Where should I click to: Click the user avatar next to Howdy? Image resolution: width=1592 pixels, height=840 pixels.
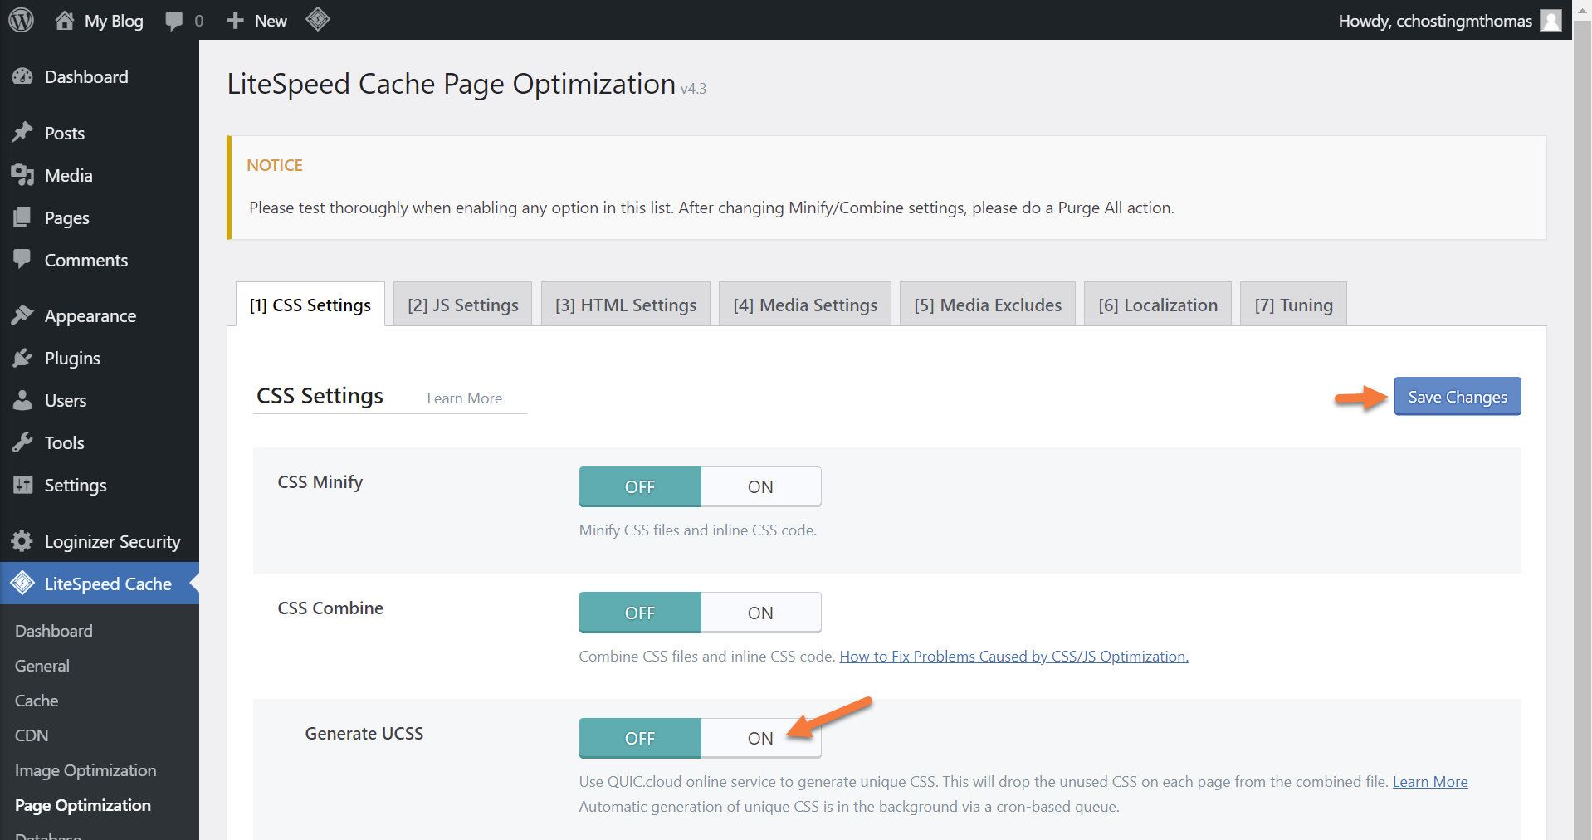coord(1550,20)
